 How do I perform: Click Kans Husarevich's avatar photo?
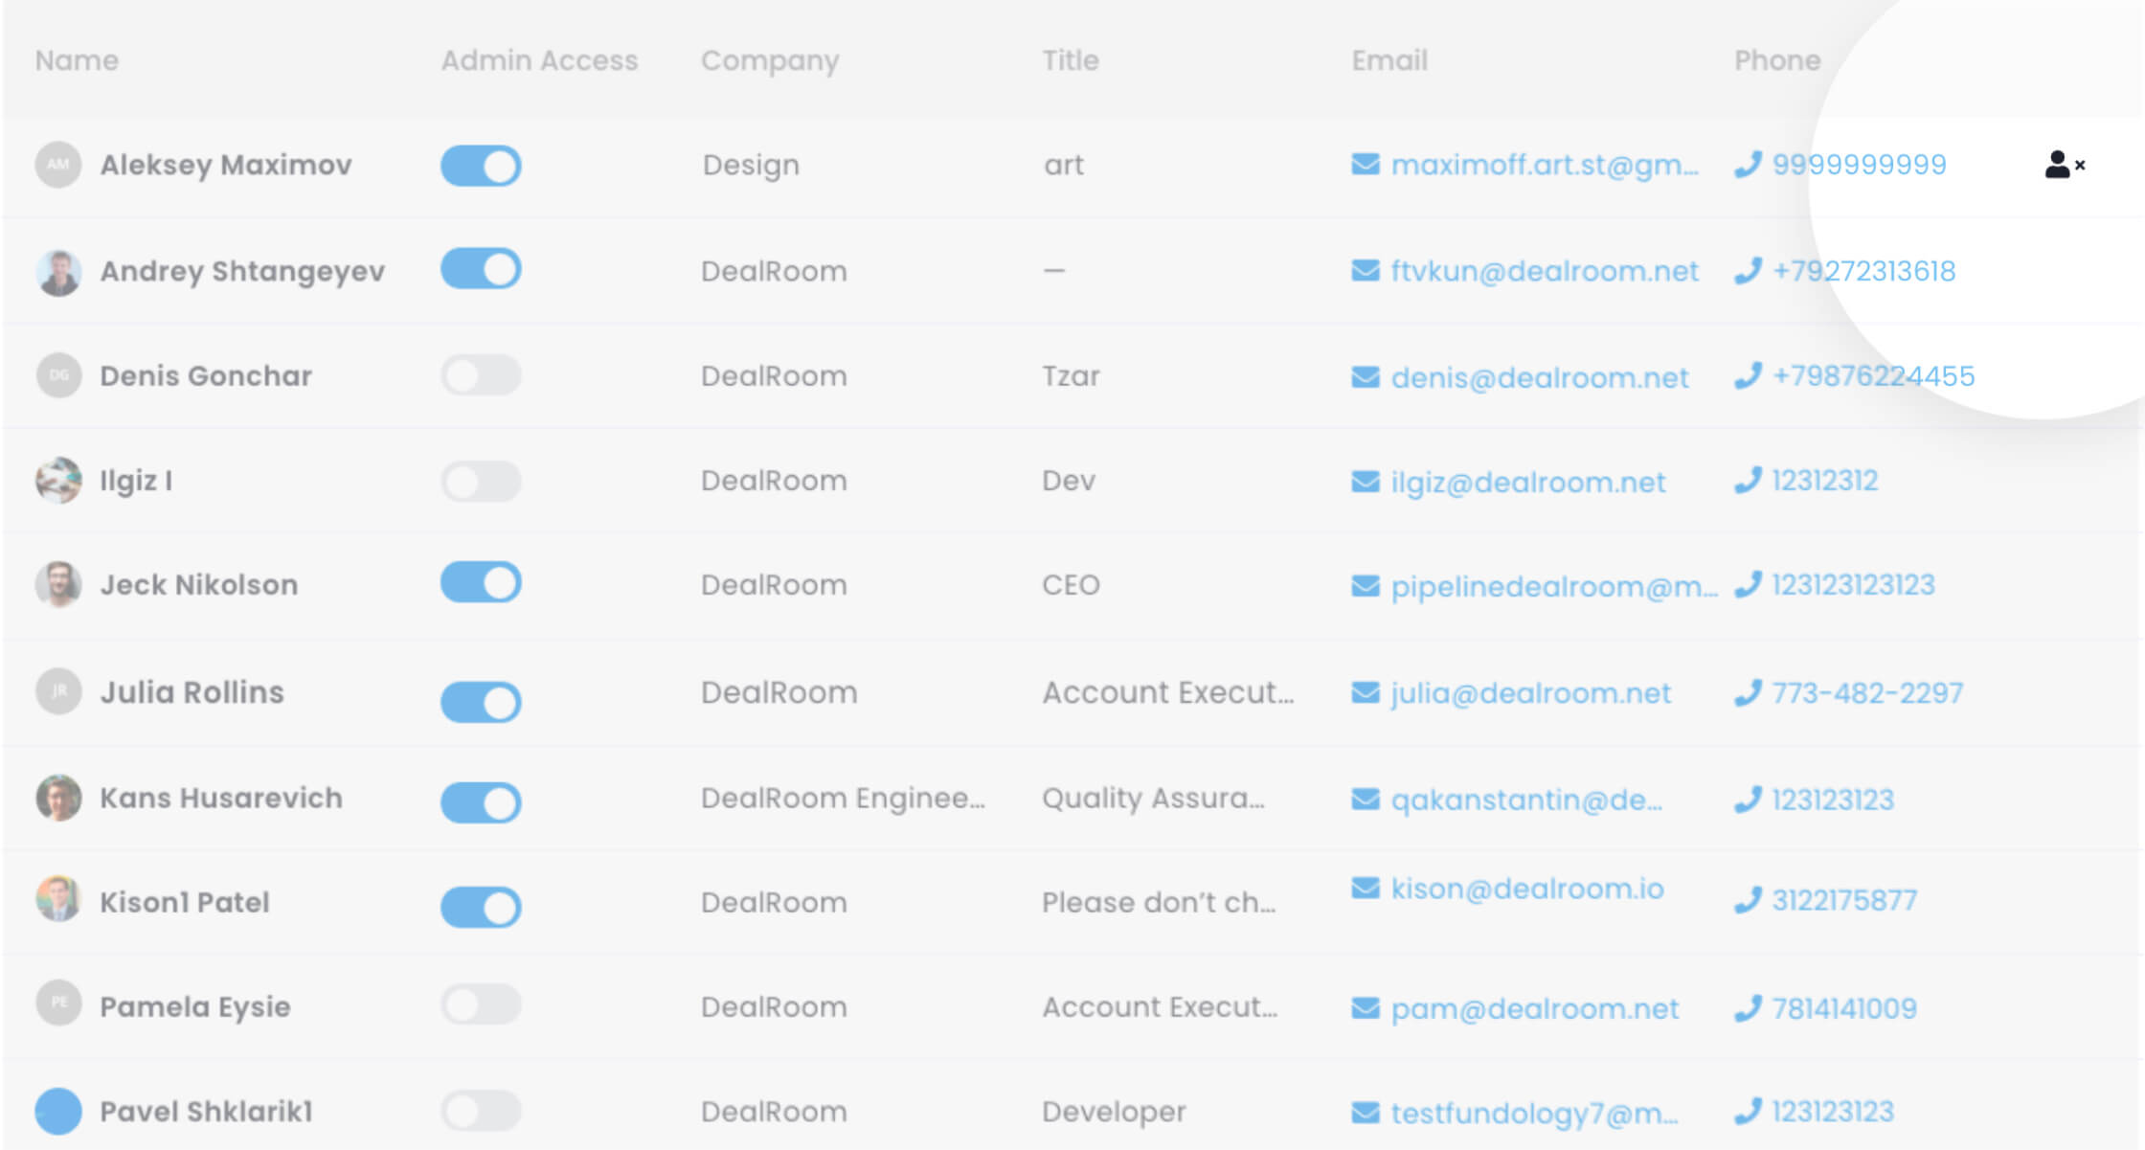pyautogui.click(x=58, y=798)
